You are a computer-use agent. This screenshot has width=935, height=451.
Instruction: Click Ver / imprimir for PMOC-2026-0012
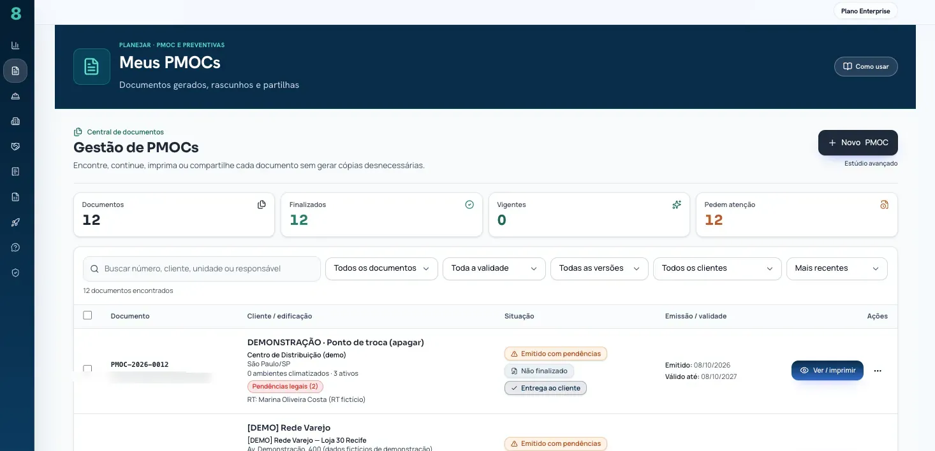[x=827, y=371]
